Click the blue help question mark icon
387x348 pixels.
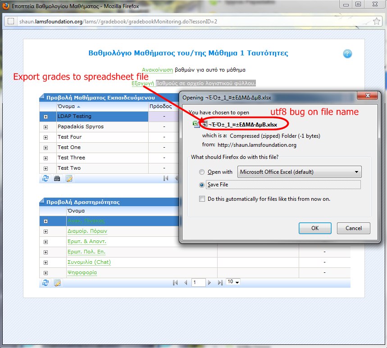(x=347, y=54)
